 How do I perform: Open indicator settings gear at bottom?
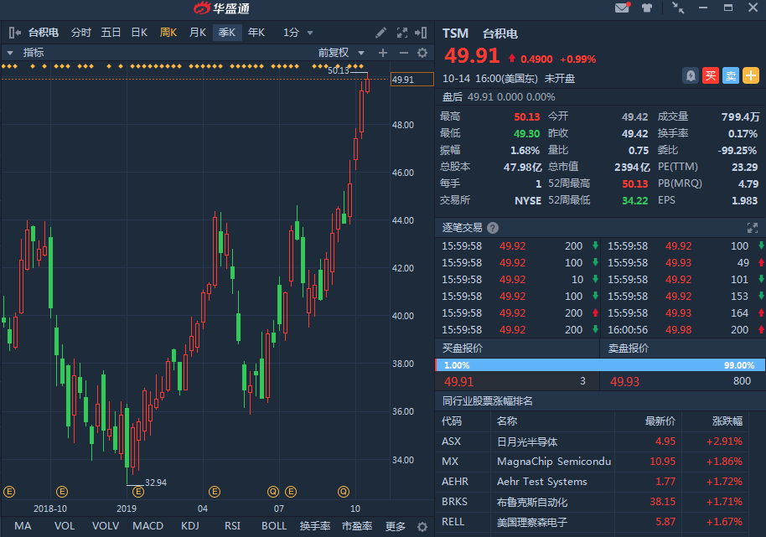click(x=422, y=527)
